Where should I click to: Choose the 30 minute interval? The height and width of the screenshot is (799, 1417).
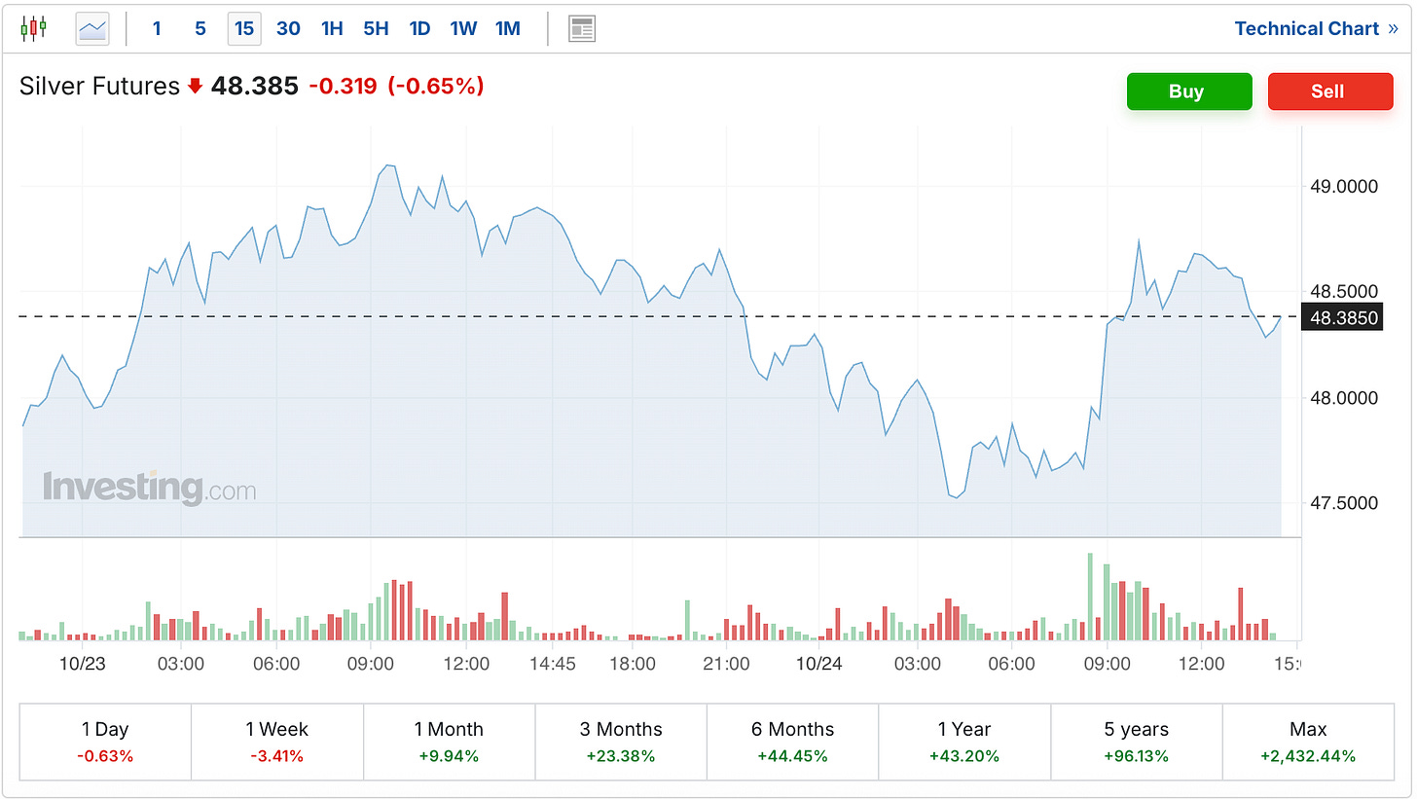[x=288, y=28]
